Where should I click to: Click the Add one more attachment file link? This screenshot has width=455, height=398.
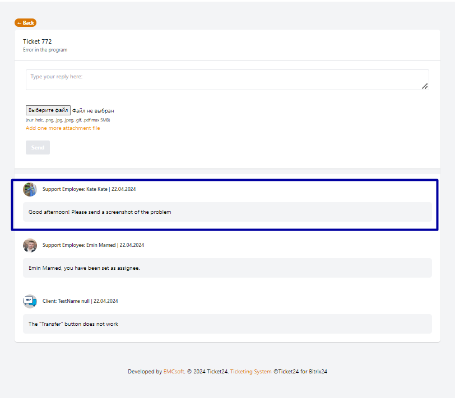(x=63, y=128)
